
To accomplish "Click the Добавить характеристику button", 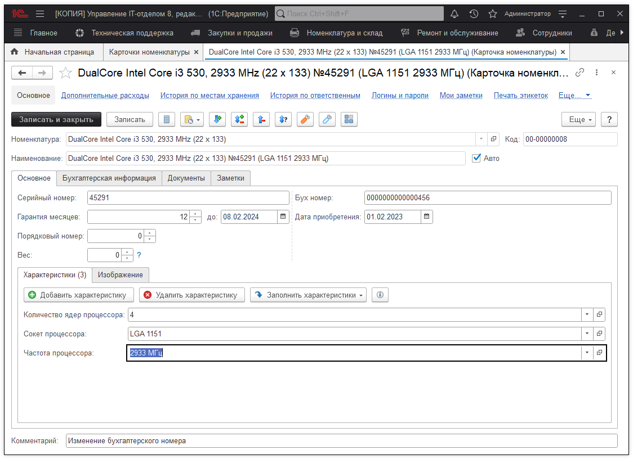I will 79,295.
